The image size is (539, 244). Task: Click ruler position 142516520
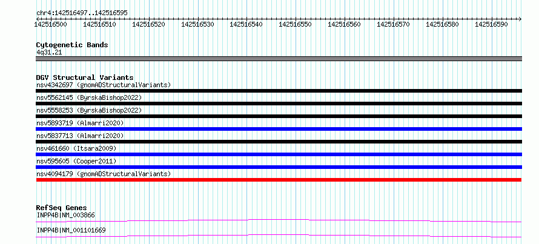click(x=149, y=24)
